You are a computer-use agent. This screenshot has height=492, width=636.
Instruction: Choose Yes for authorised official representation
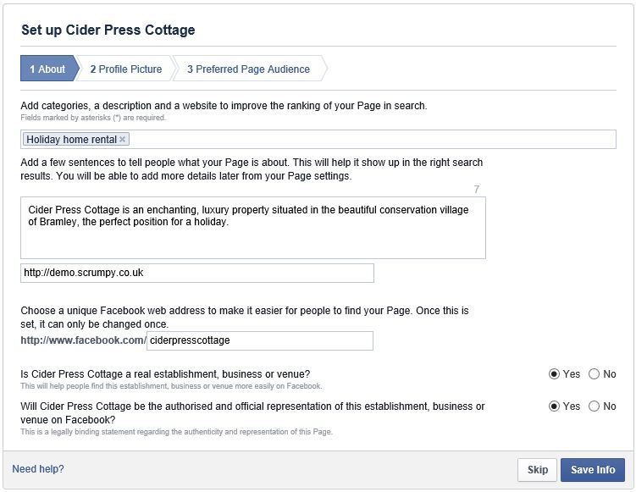(x=555, y=406)
